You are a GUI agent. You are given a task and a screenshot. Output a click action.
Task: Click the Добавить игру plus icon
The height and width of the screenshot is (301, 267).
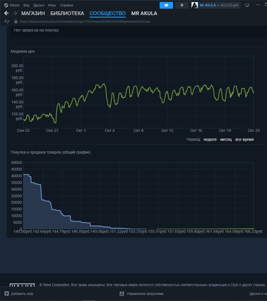(x=7, y=293)
